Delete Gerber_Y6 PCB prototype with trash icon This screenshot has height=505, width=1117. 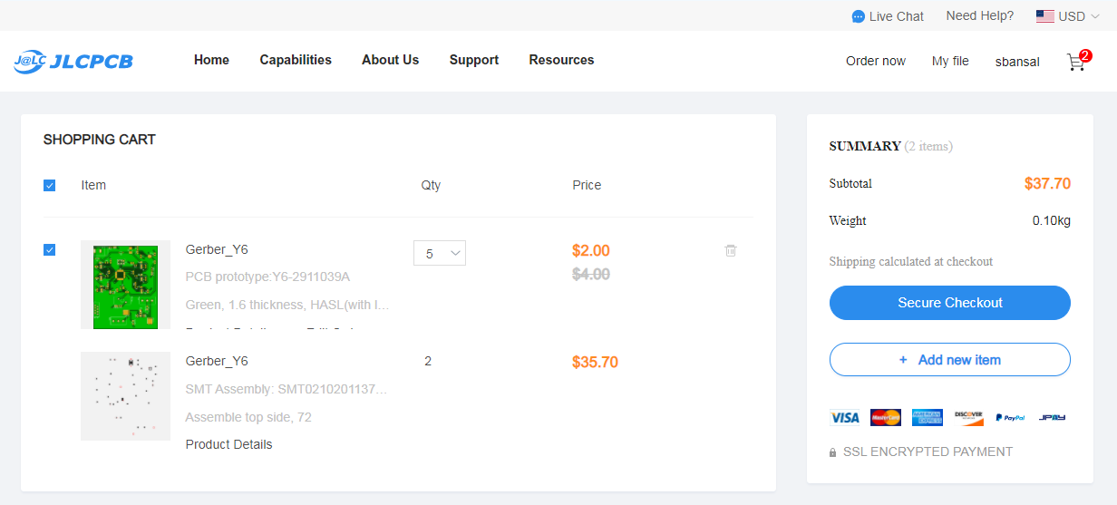(731, 250)
